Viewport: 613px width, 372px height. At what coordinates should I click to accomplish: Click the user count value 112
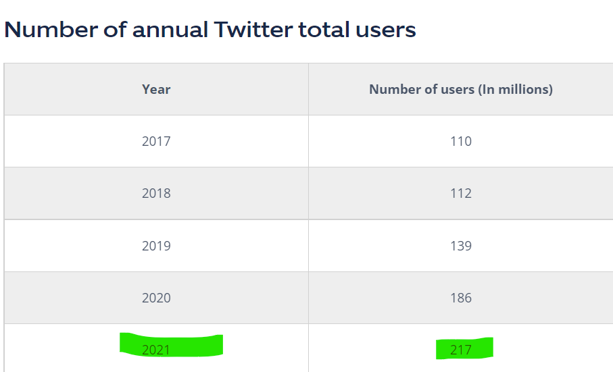point(461,193)
